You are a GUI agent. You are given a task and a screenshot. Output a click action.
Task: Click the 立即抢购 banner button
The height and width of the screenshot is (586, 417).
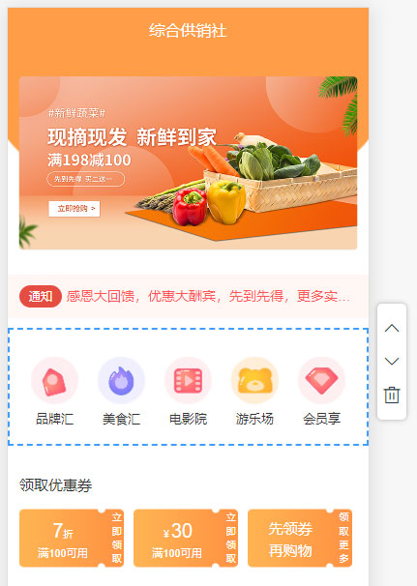coord(74,209)
